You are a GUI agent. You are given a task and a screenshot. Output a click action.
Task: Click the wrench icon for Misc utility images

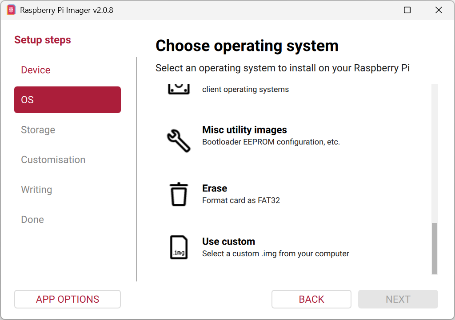click(x=179, y=140)
